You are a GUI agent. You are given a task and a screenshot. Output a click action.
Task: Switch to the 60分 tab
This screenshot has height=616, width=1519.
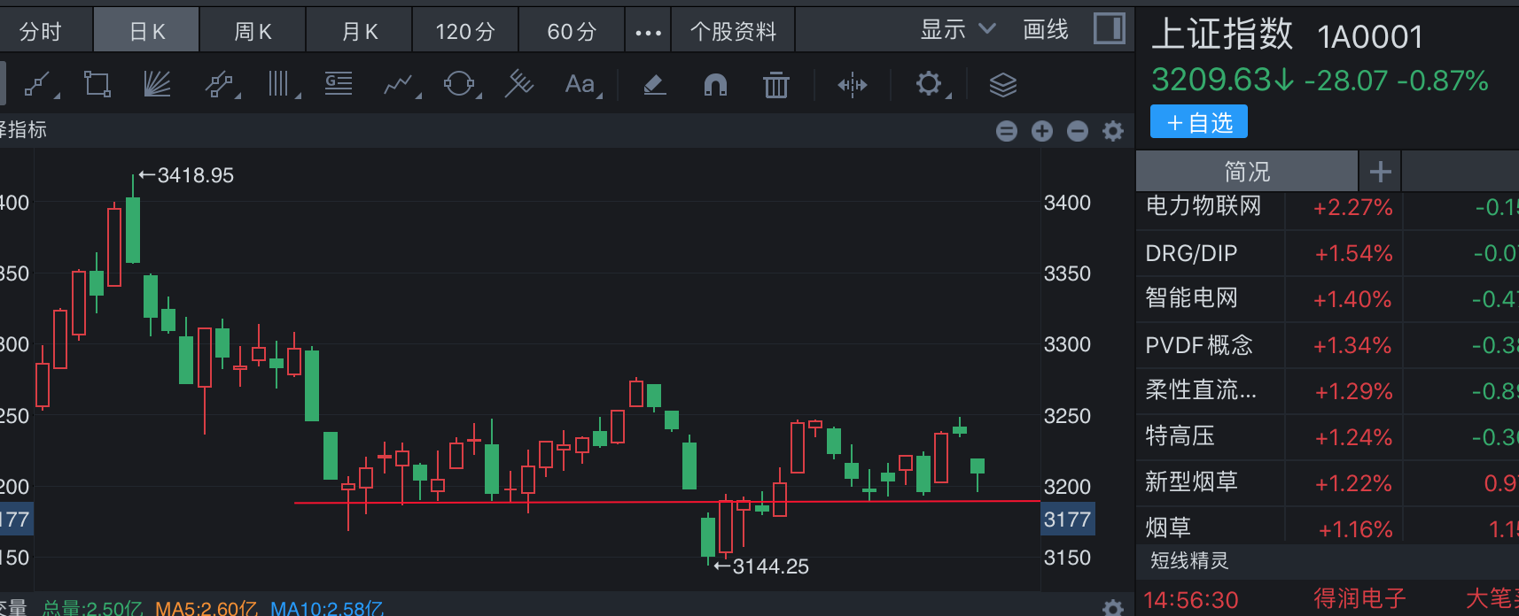pyautogui.click(x=572, y=32)
